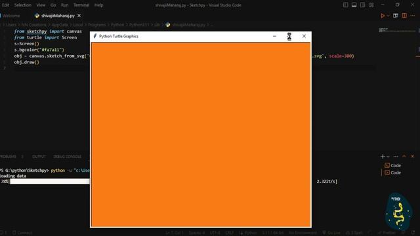Image resolution: width=420 pixels, height=236 pixels.
Task: Select the second Code terminal entry
Action: pyautogui.click(x=393, y=172)
